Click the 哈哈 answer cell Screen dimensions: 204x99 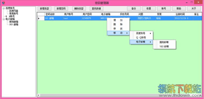(165, 18)
